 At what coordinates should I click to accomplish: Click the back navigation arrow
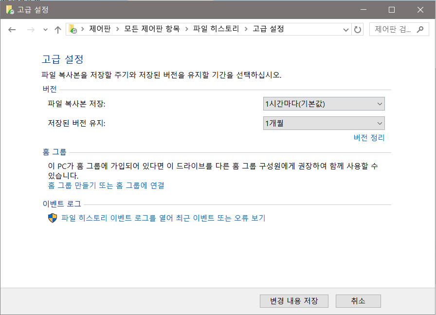coord(13,29)
